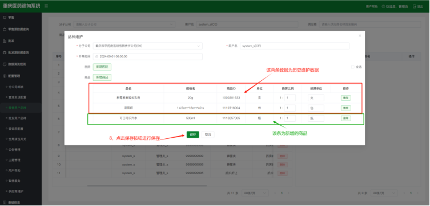Click left table previous page arrow
The width and height of the screenshot is (430, 206).
tap(275, 193)
